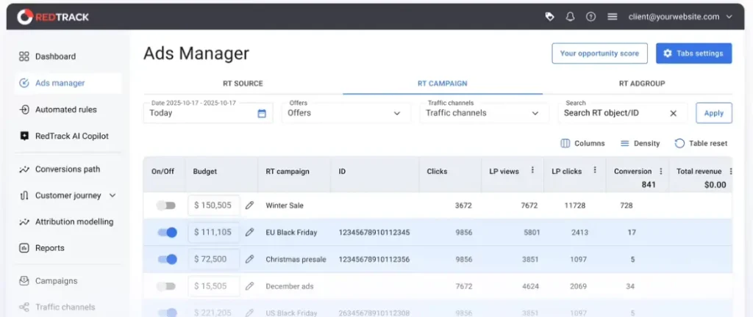Change table Density
The width and height of the screenshot is (753, 317).
pos(640,143)
